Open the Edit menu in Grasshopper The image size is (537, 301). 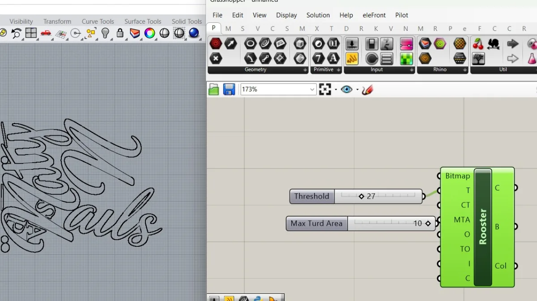[238, 15]
